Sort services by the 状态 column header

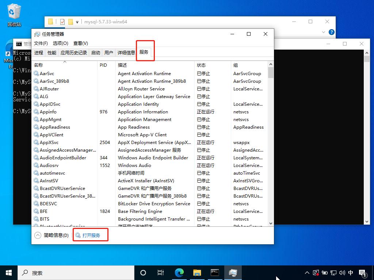[x=201, y=65]
